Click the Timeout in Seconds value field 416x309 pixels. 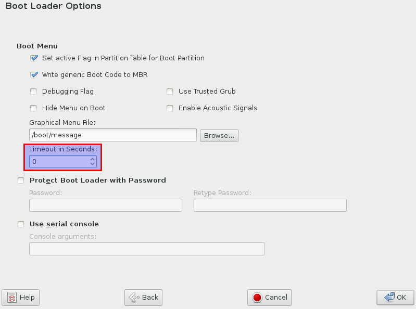click(58, 162)
